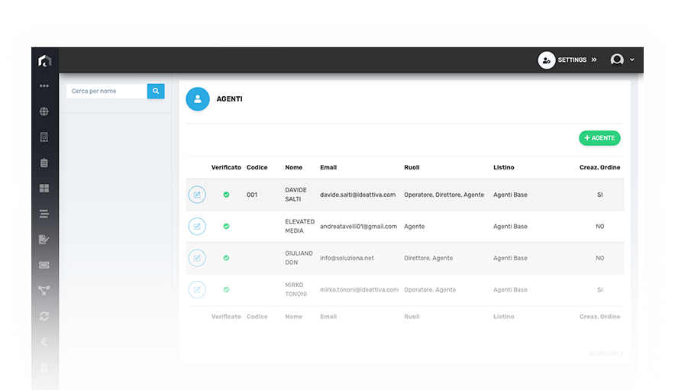Click the AGENTI page title

229,99
